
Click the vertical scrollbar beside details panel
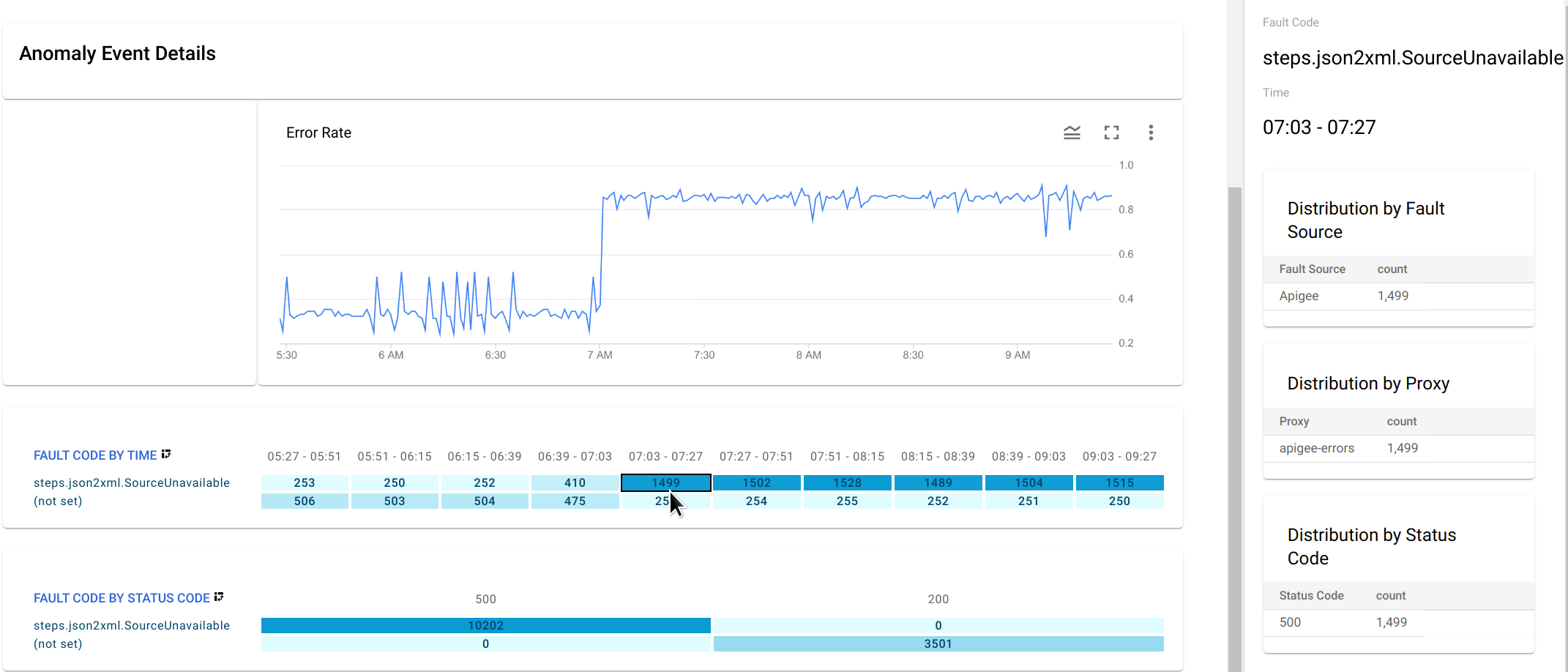pyautogui.click(x=1235, y=425)
